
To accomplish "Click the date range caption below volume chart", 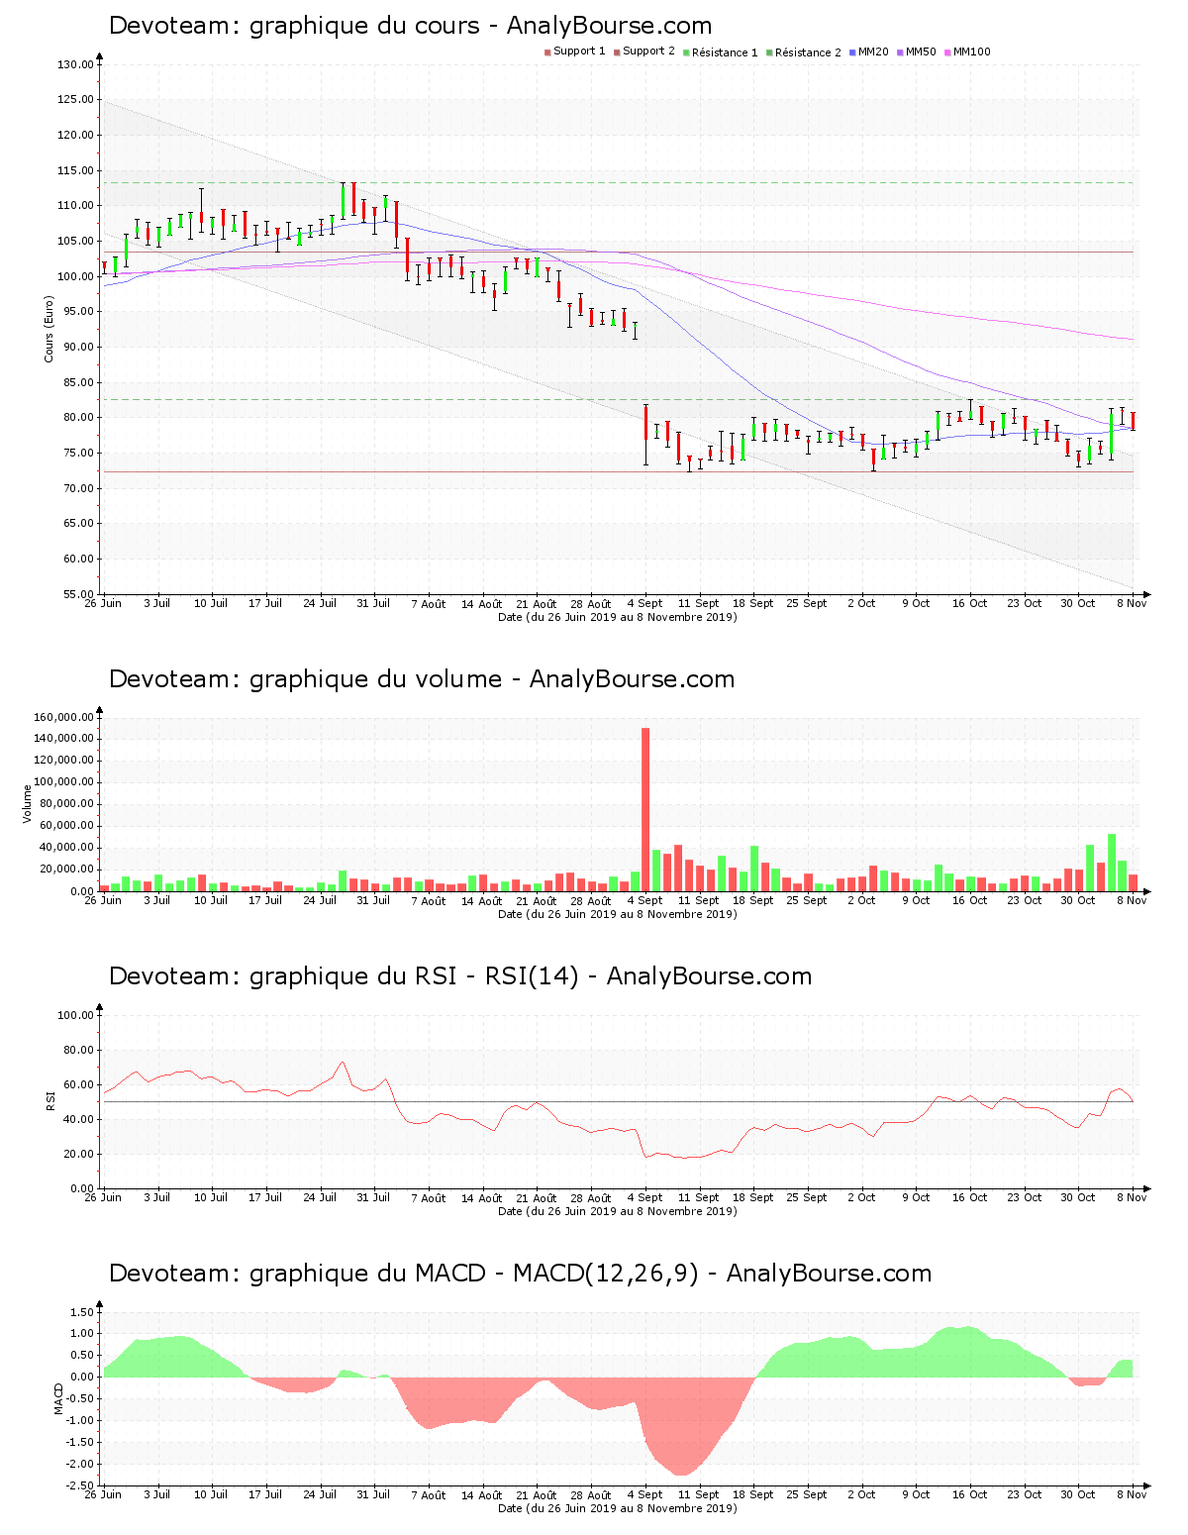I will tap(618, 914).
